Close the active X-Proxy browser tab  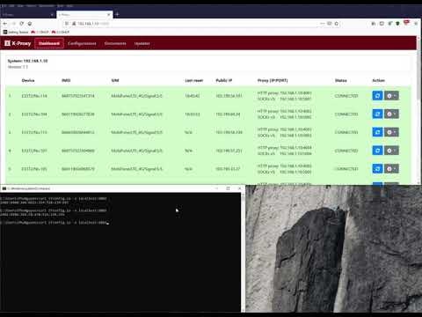coord(109,14)
